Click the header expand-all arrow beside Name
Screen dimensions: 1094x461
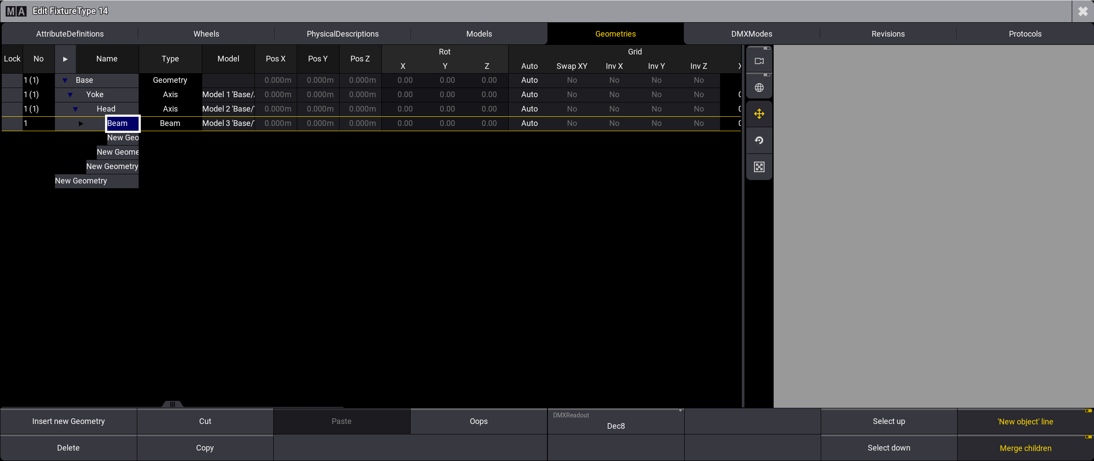65,59
